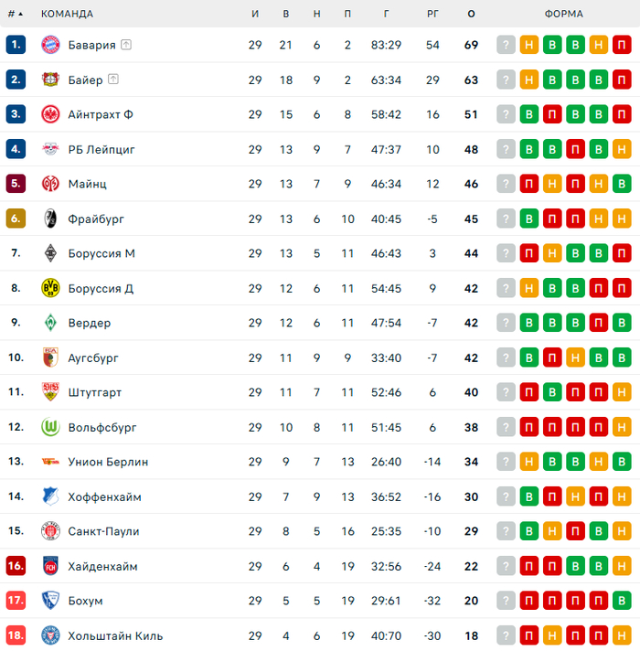Click the ФОРМА column header
Screen dimensions: 640x651
coord(563,14)
